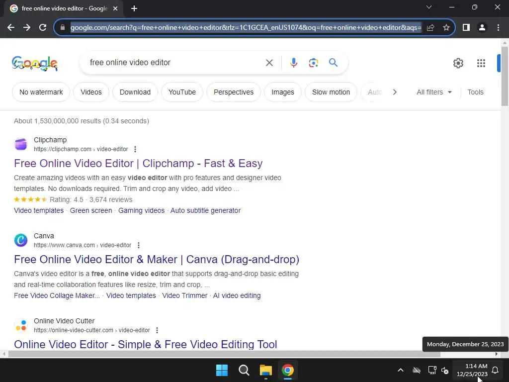The height and width of the screenshot is (382, 509).
Task: Open search Tools
Action: pyautogui.click(x=475, y=92)
